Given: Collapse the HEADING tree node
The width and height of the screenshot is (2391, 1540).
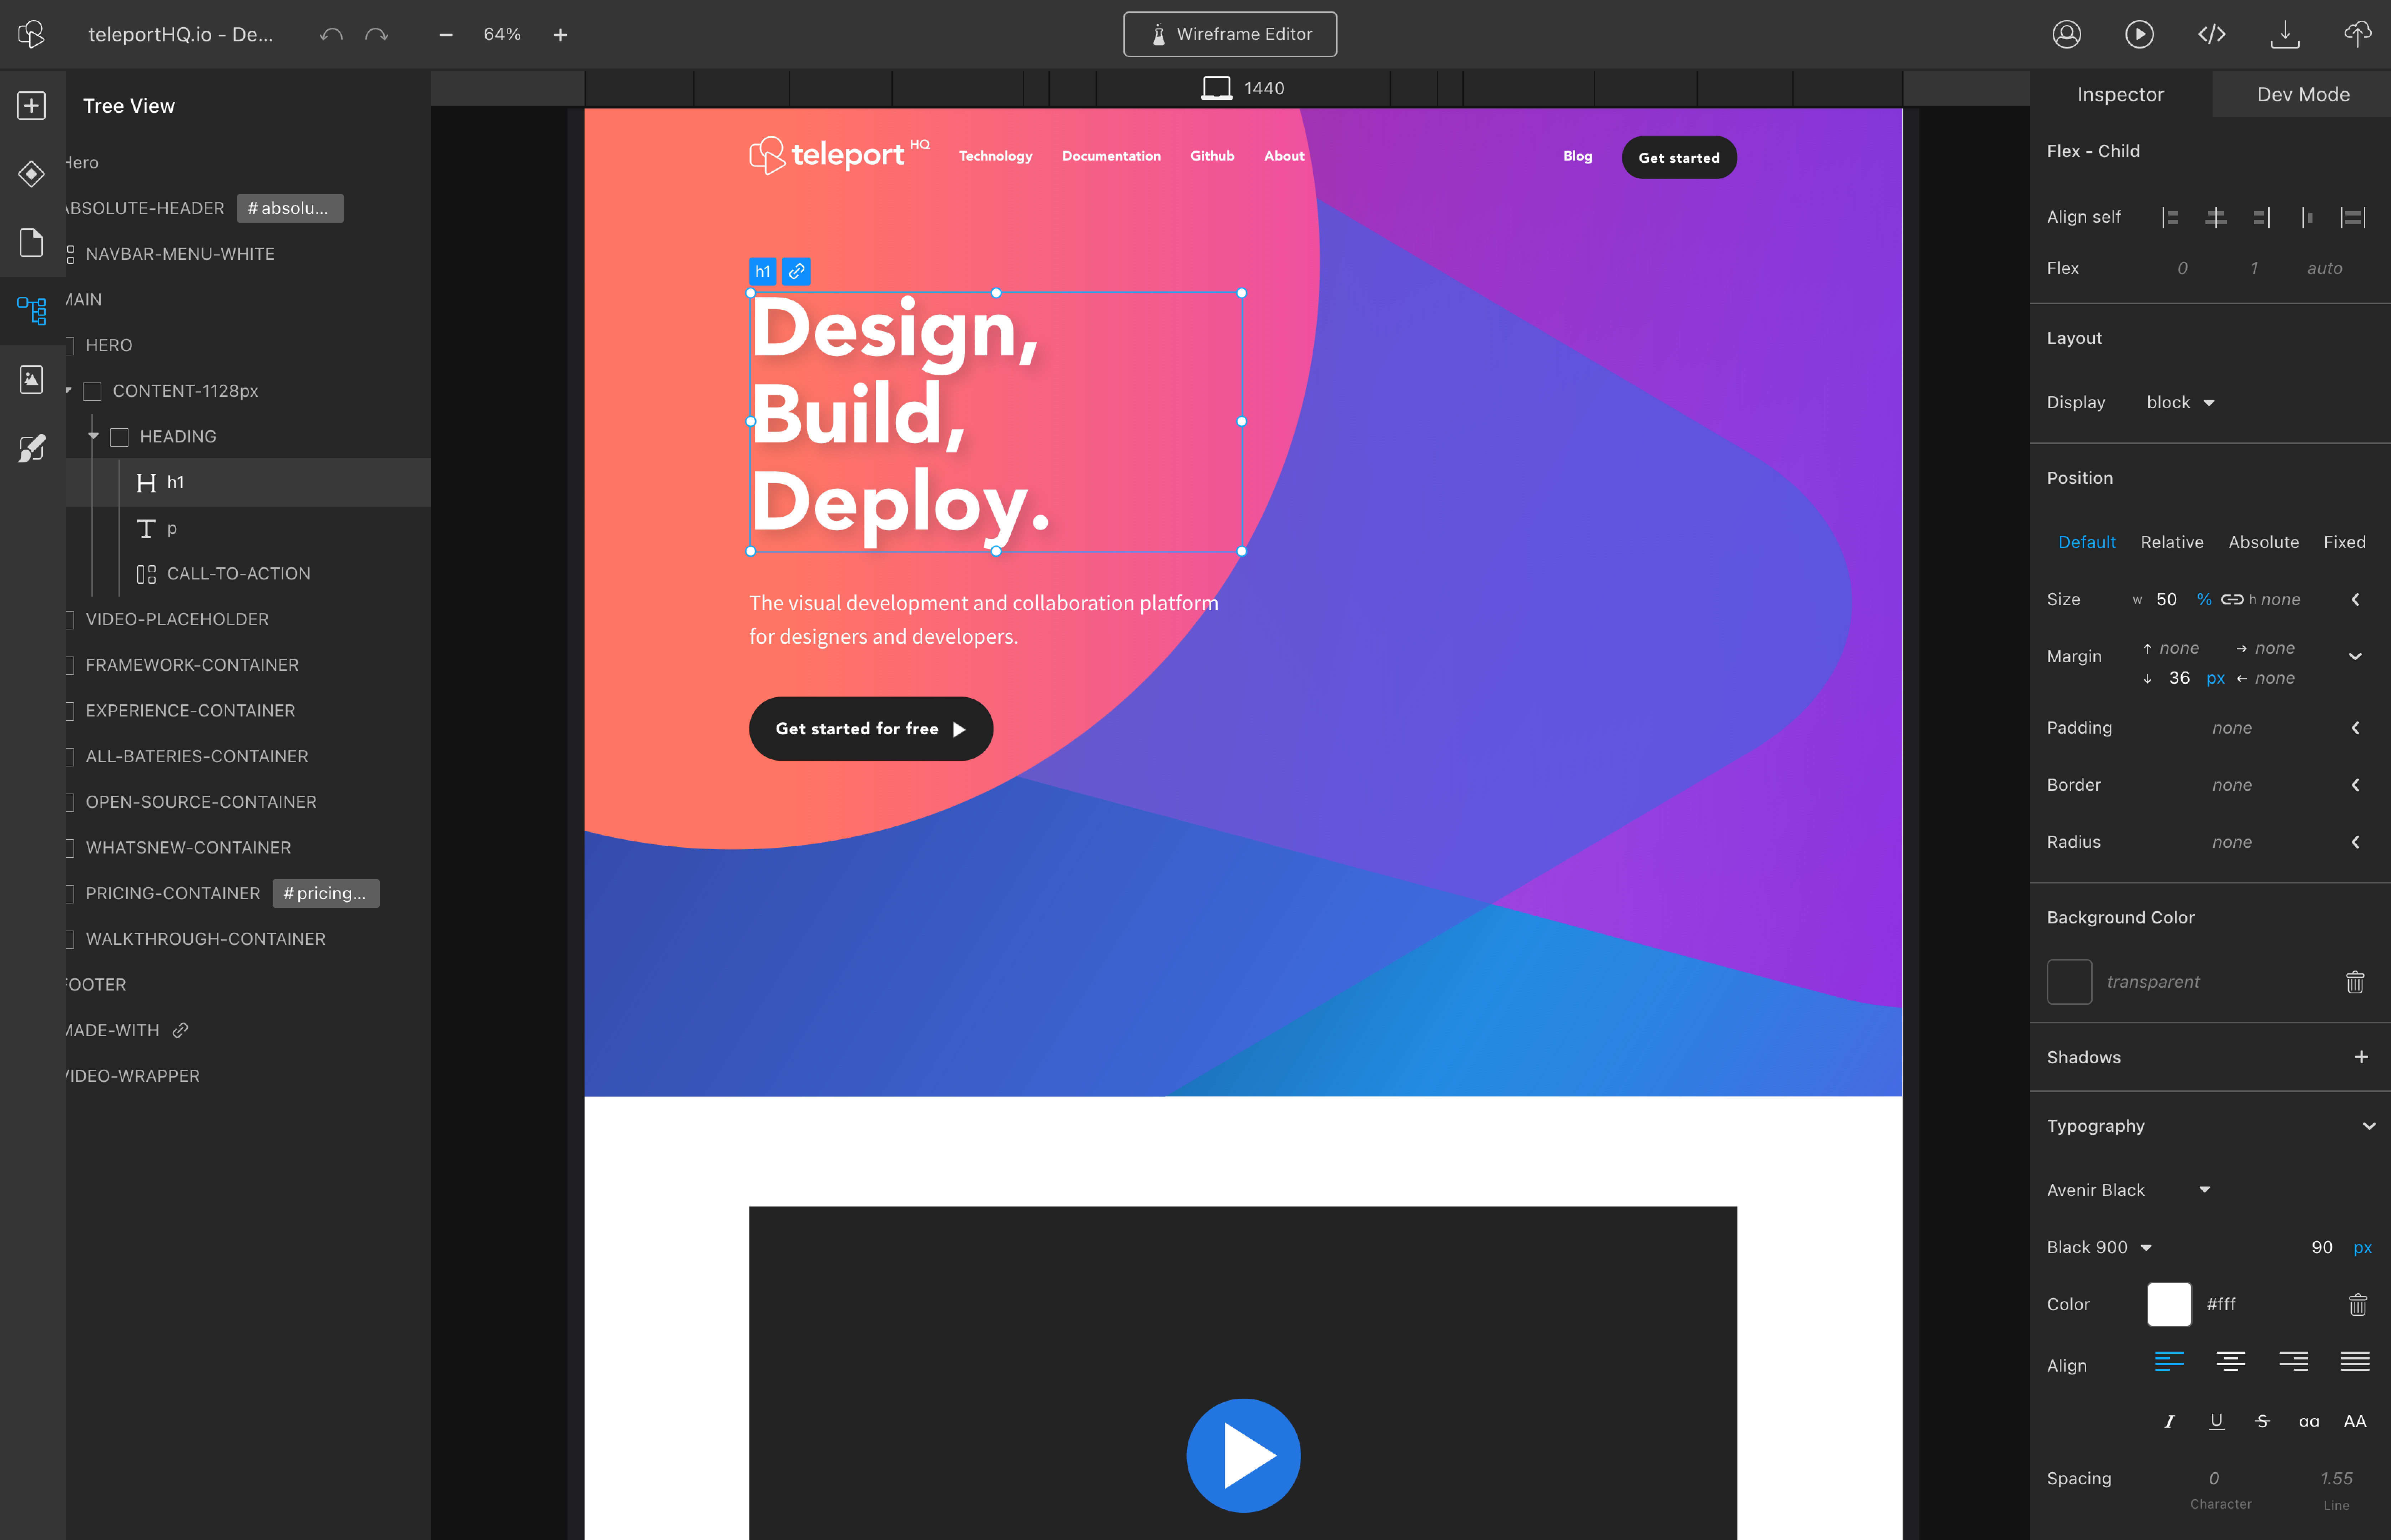Looking at the screenshot, I should click(93, 436).
